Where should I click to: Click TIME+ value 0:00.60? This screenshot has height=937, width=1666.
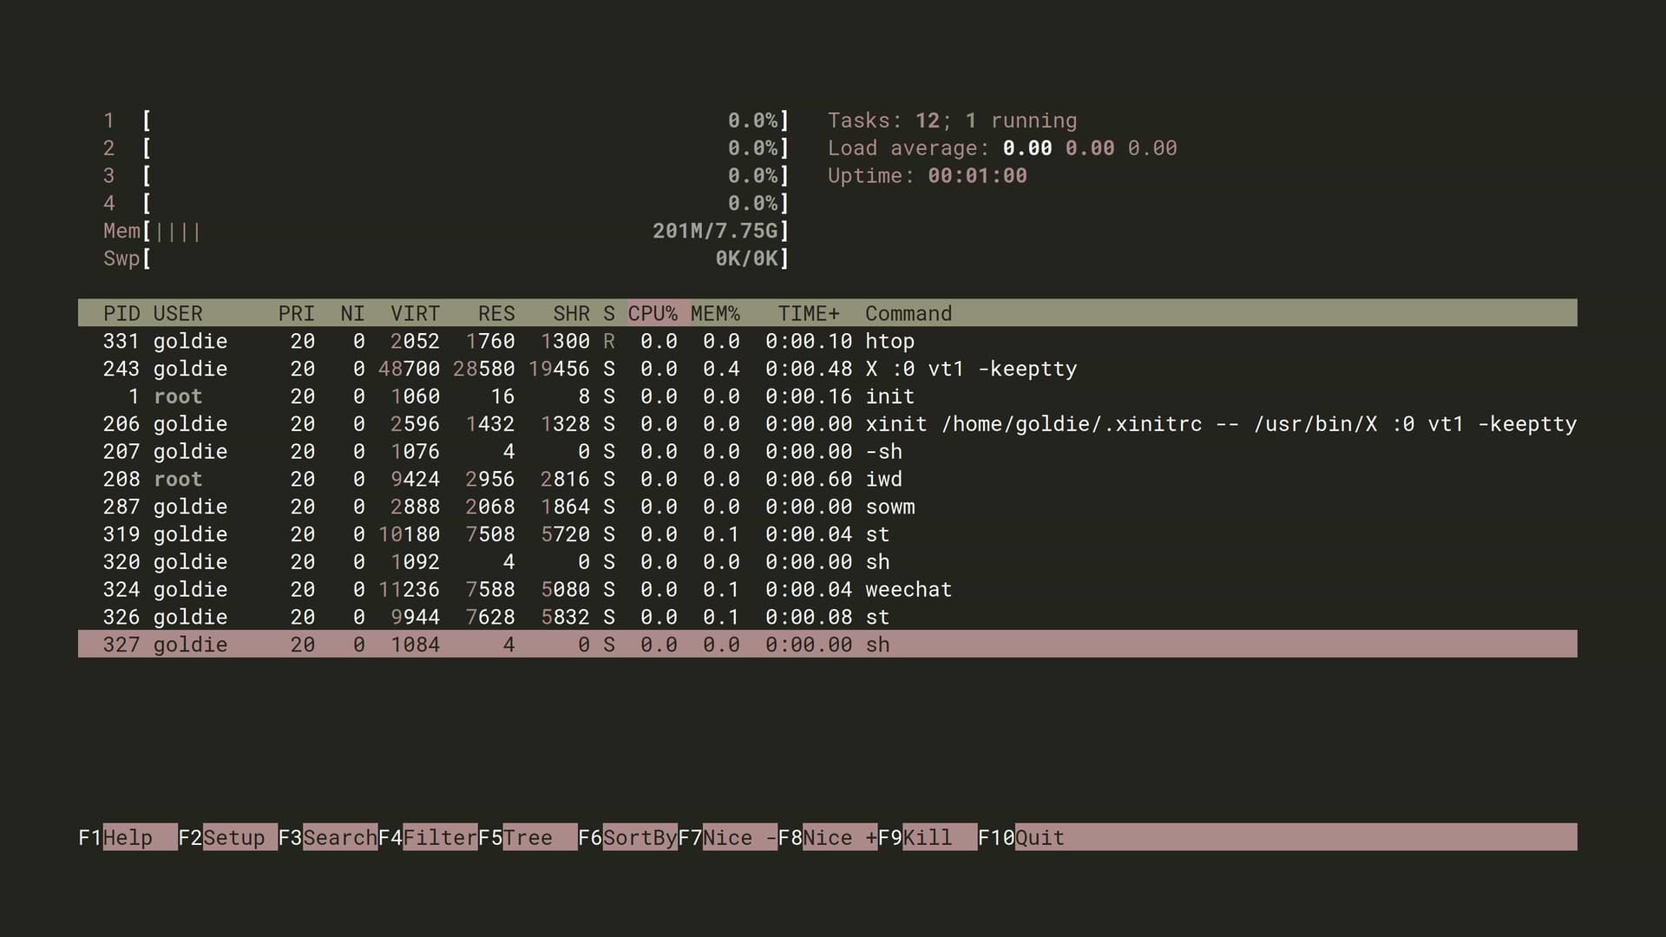point(809,479)
